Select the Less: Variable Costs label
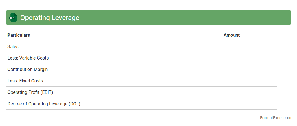 click(x=28, y=58)
